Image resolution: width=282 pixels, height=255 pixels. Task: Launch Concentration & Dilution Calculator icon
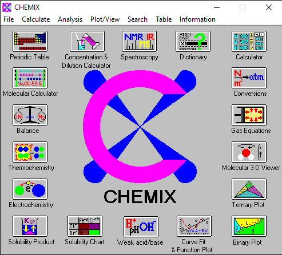87,41
